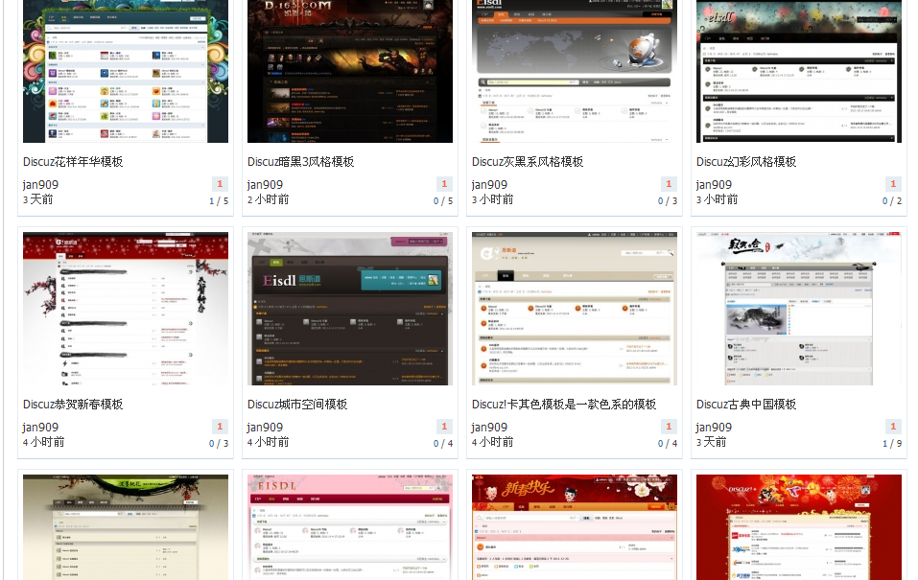Open the Discuz城市空间模板 thumbnail image
Screen dimensions: 918x580
coord(350,309)
